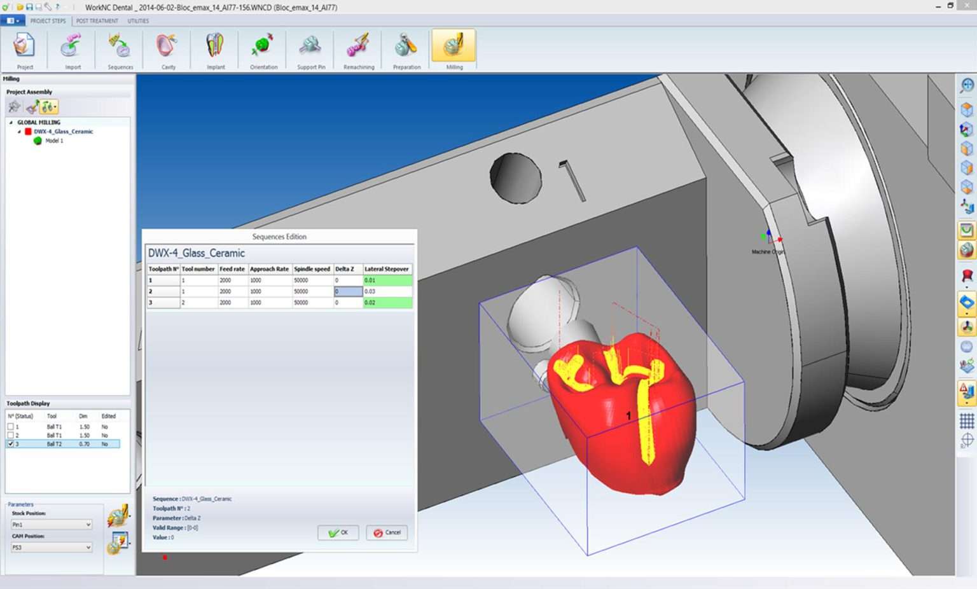The width and height of the screenshot is (977, 589).
Task: Check toolpath 1 Ball T1 in Toolpath Display
Action: 10,427
